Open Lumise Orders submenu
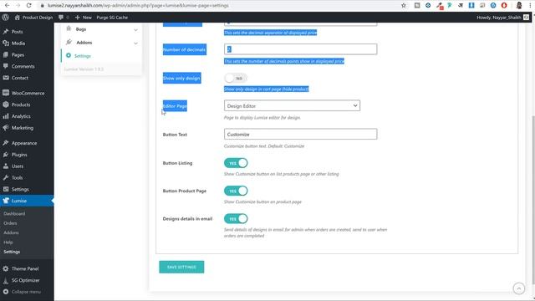Screen dimensions: 535x301 [x=10, y=223]
